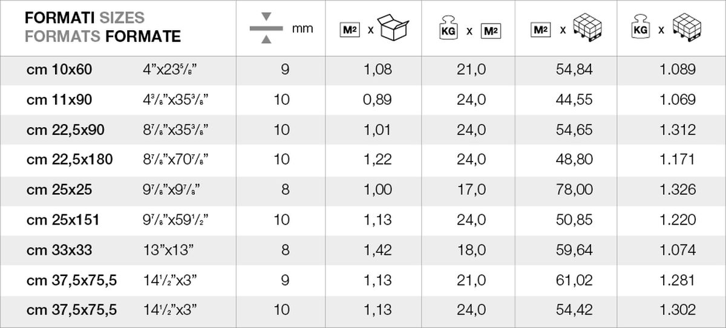Image resolution: width=726 pixels, height=328 pixels.
Task: Click the M² icon left of the carton box
Action: 350,29
